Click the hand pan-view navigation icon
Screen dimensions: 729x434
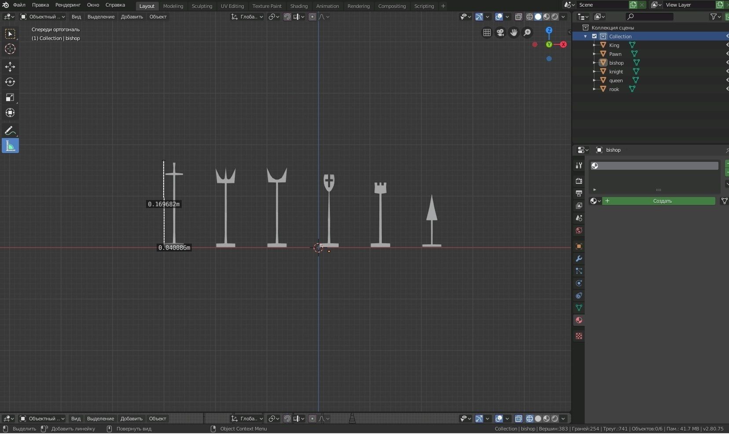pyautogui.click(x=514, y=33)
